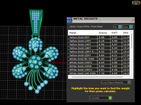
Task: Toggle the Use Object Materials option
Action: pos(116,82)
